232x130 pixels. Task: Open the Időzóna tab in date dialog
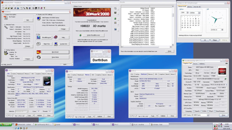tap(190, 7)
